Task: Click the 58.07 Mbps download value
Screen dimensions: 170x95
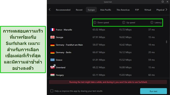Action: click(x=99, y=45)
